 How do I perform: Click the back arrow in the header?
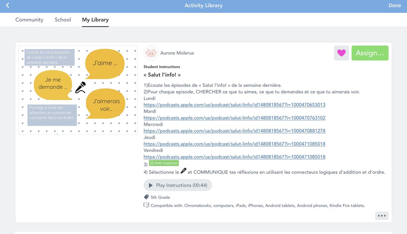click(7, 5)
